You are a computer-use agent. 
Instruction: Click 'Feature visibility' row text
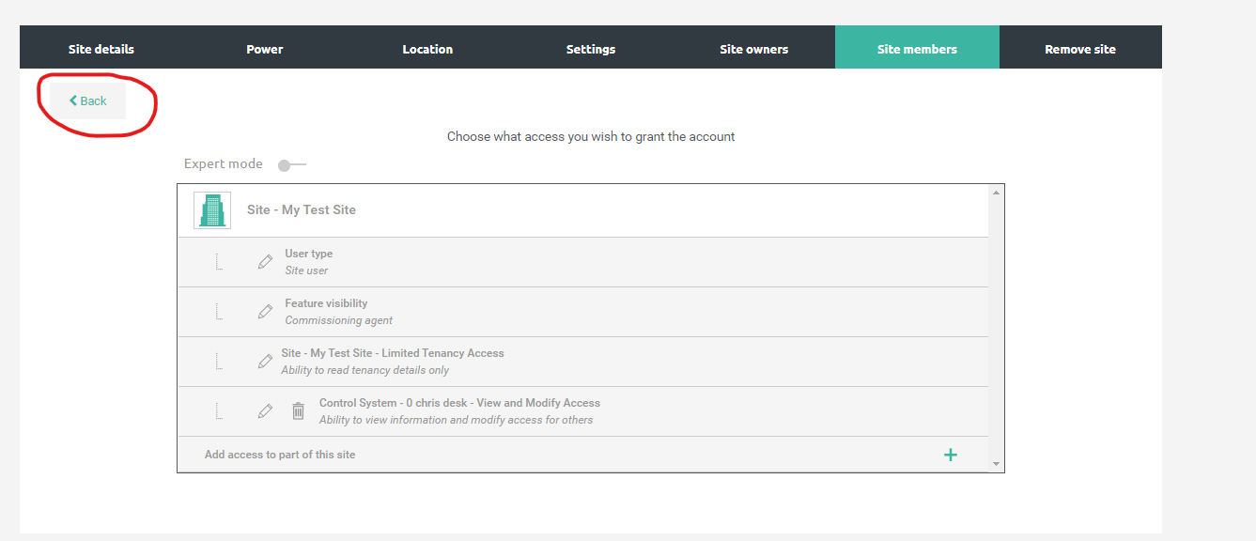point(327,303)
